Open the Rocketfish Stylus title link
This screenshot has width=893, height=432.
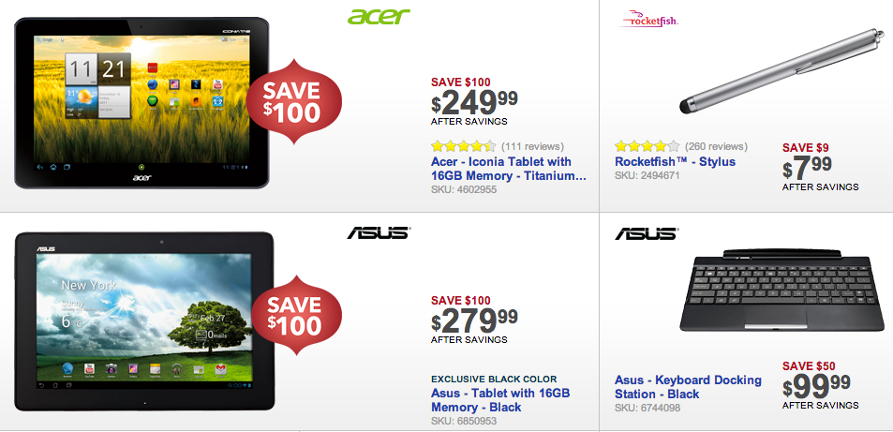pyautogui.click(x=675, y=161)
